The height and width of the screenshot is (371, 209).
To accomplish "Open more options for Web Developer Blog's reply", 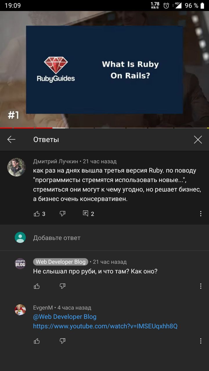I will pyautogui.click(x=201, y=286).
